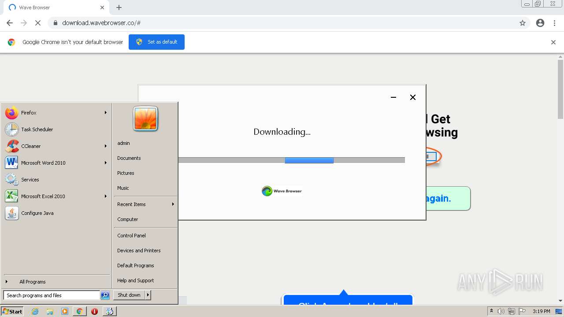Click the address bar URL

(101, 23)
